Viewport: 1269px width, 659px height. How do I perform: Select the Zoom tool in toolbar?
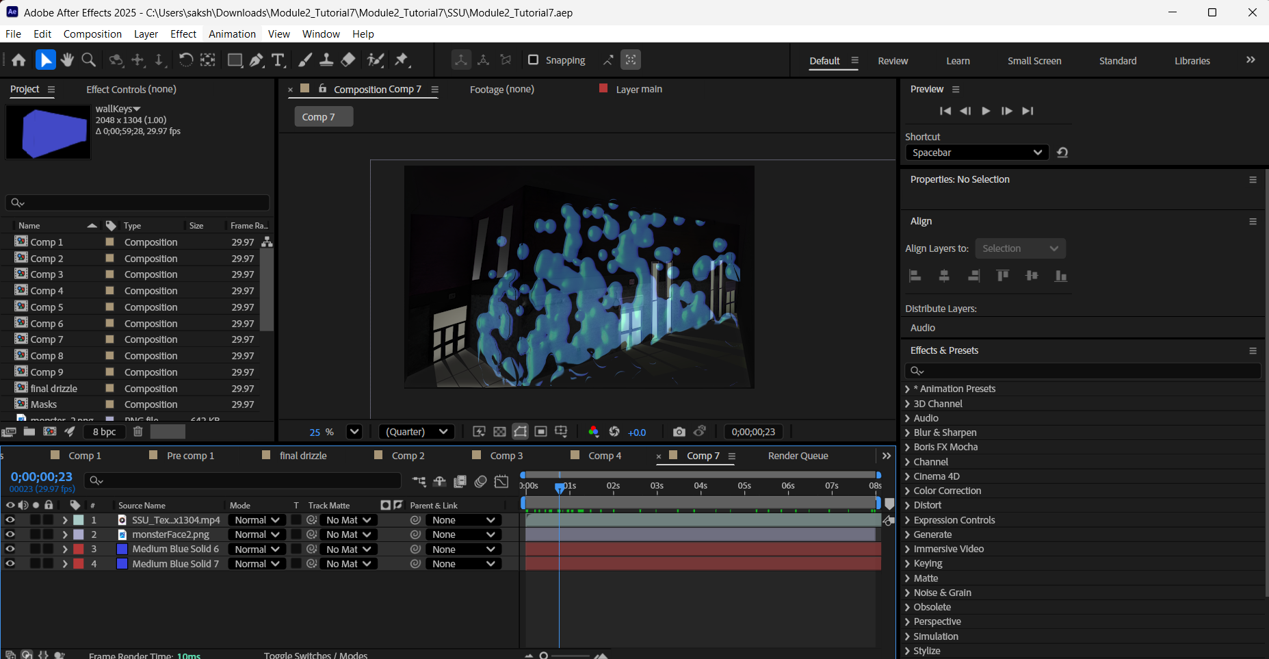[88, 60]
